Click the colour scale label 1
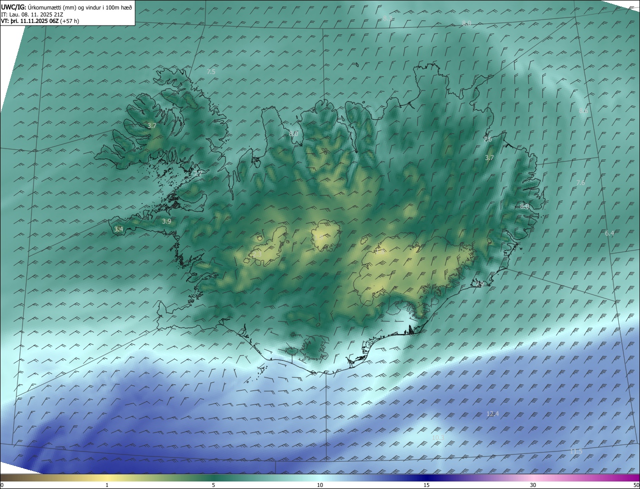Image resolution: width=640 pixels, height=489 pixels. (107, 485)
